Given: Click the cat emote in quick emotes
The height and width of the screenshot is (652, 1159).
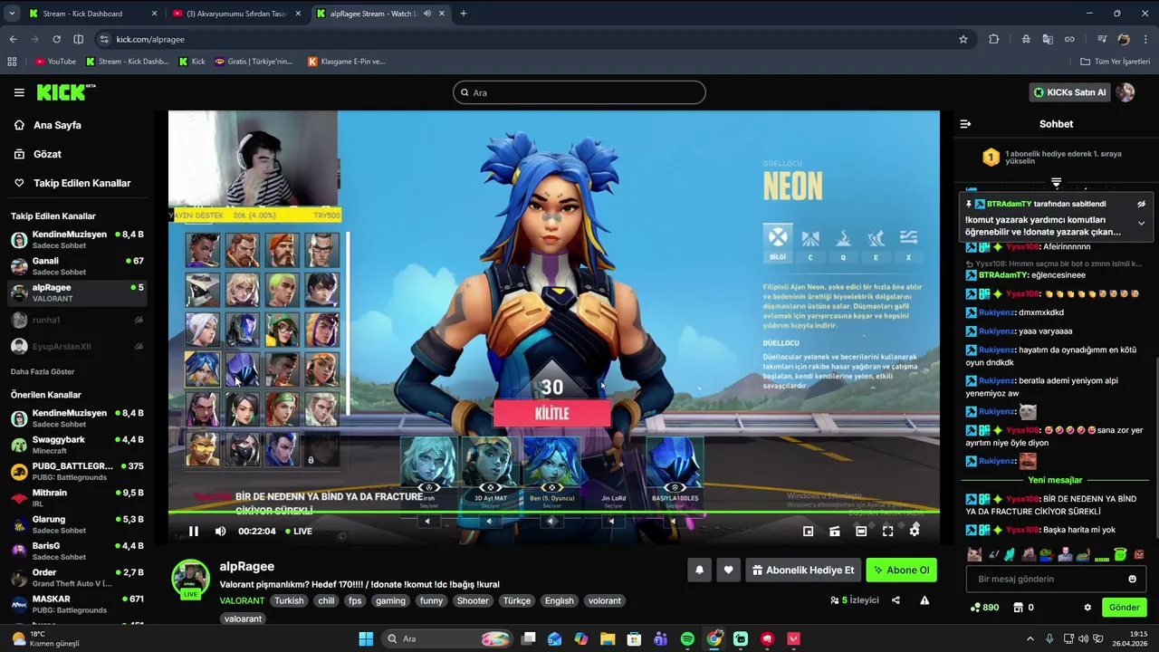Looking at the screenshot, I should pos(974,554).
